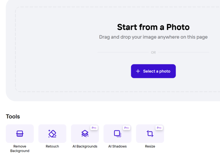Click the Select a photo button
Viewport: 220px width, 153px height.
tap(153, 71)
